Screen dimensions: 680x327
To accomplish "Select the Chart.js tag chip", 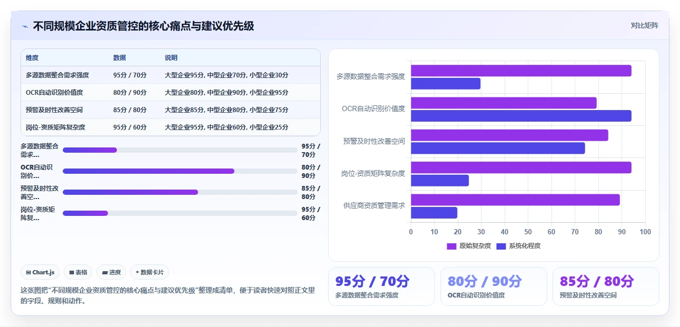I will click(40, 272).
